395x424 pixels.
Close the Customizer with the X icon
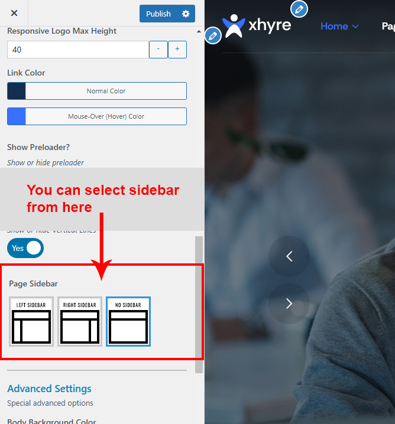click(x=14, y=13)
